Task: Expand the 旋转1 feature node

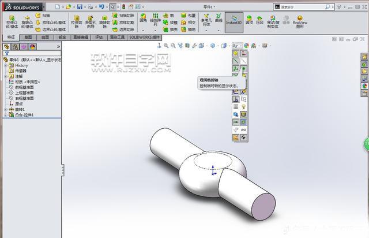Action: click(x=6, y=109)
